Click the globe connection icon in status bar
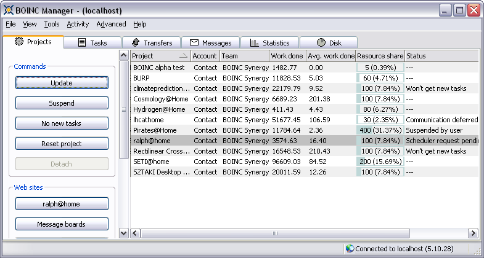 [350, 248]
